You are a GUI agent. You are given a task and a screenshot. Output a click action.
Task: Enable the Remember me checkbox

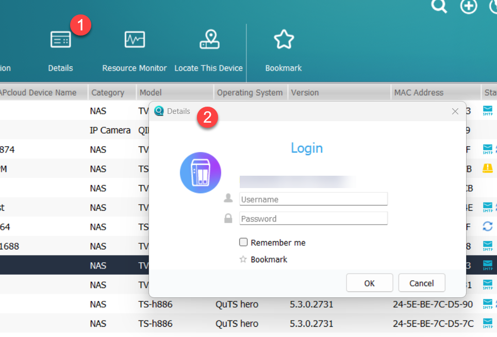(x=243, y=242)
